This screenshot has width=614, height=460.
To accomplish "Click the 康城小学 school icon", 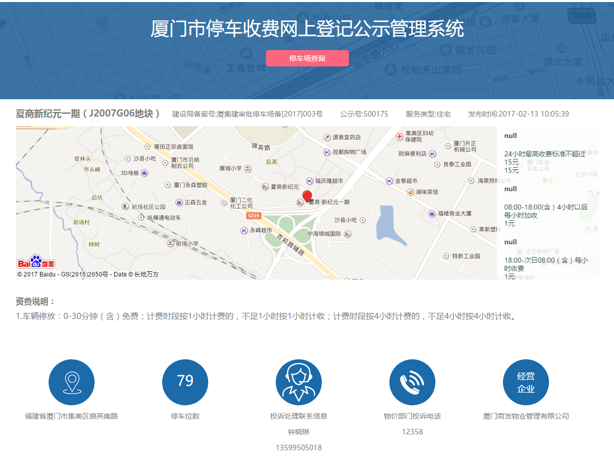I will click(248, 168).
